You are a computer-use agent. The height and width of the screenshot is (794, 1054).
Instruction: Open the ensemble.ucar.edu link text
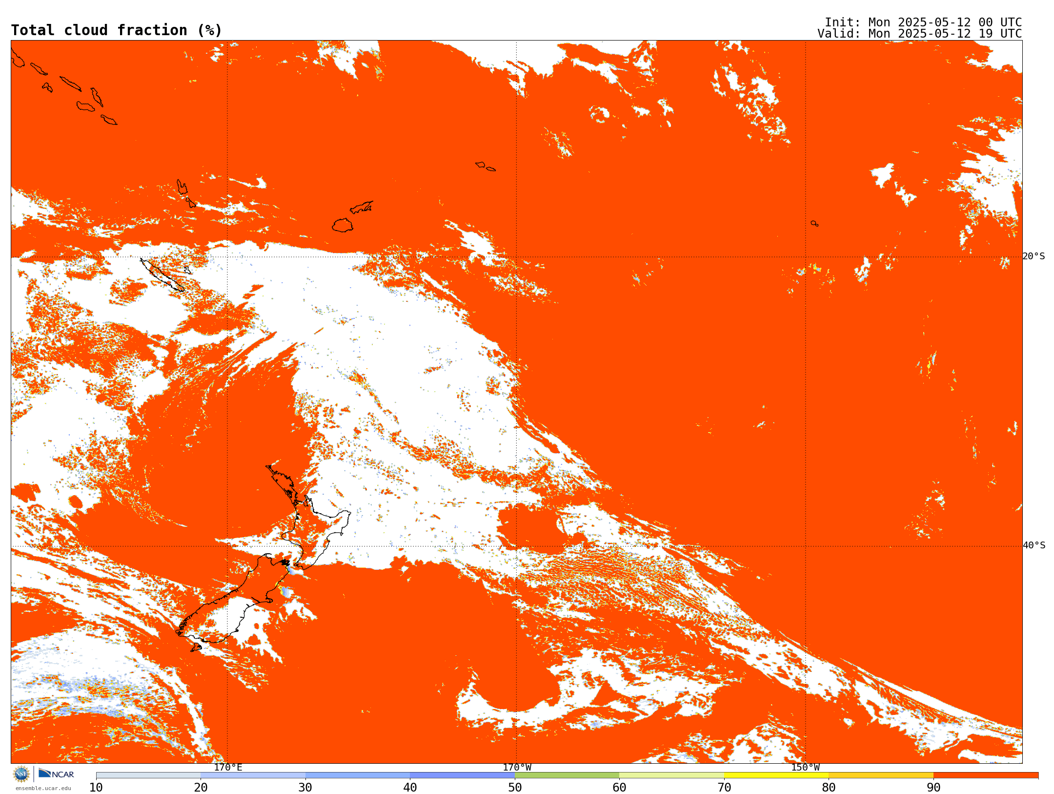coord(43,788)
